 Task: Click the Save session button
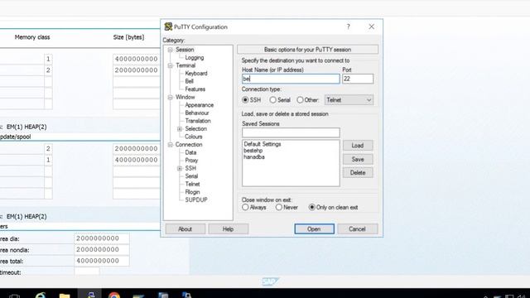358,160
